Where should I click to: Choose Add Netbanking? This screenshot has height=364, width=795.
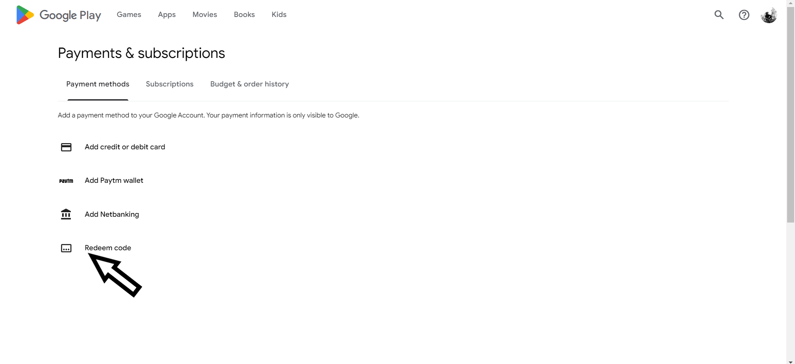[x=112, y=214]
